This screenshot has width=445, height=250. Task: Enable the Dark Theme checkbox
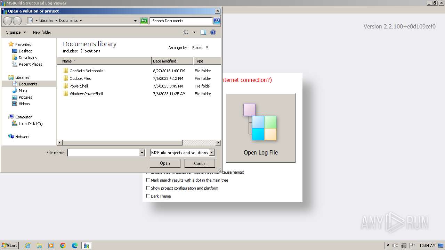148,196
